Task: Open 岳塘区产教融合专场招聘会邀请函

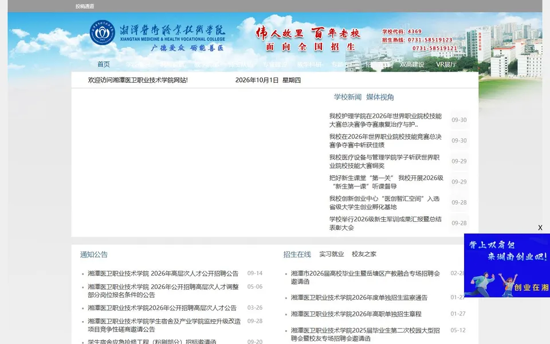Action: [x=365, y=277]
